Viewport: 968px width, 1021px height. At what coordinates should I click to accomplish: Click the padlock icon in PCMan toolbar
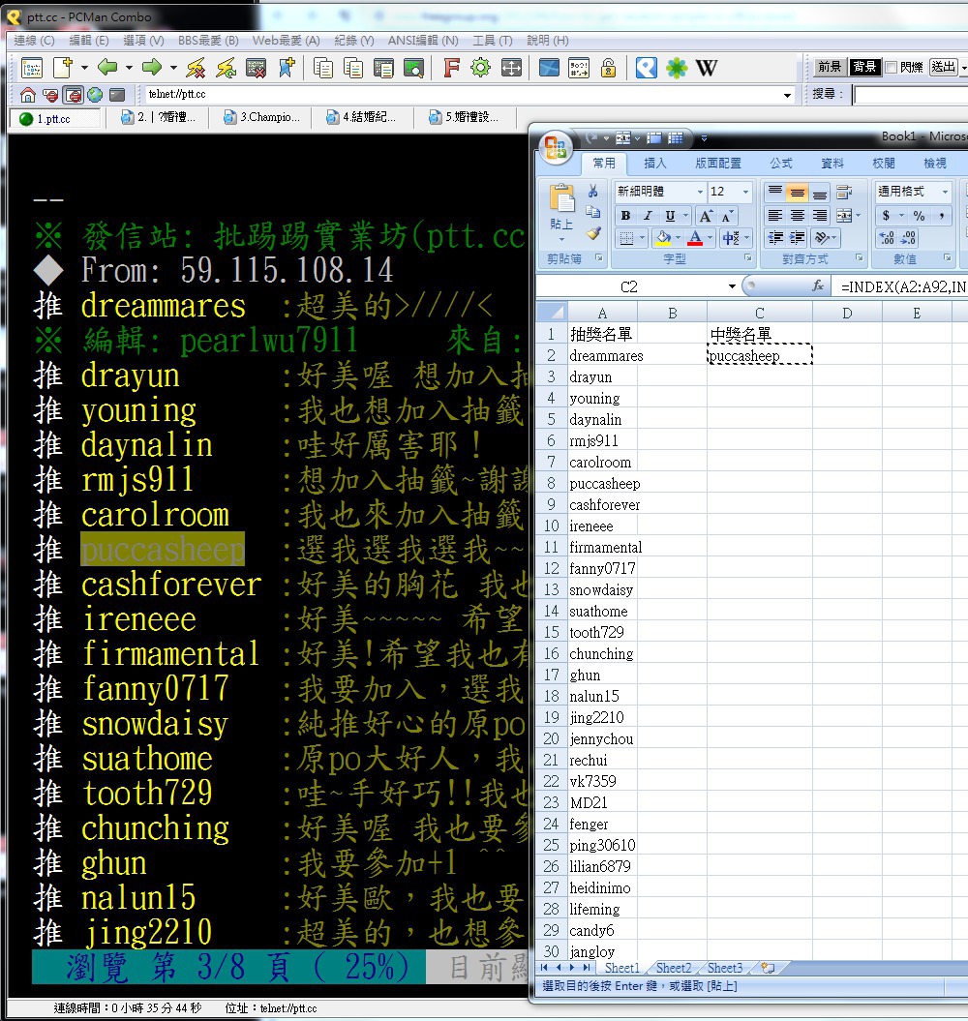coord(608,68)
